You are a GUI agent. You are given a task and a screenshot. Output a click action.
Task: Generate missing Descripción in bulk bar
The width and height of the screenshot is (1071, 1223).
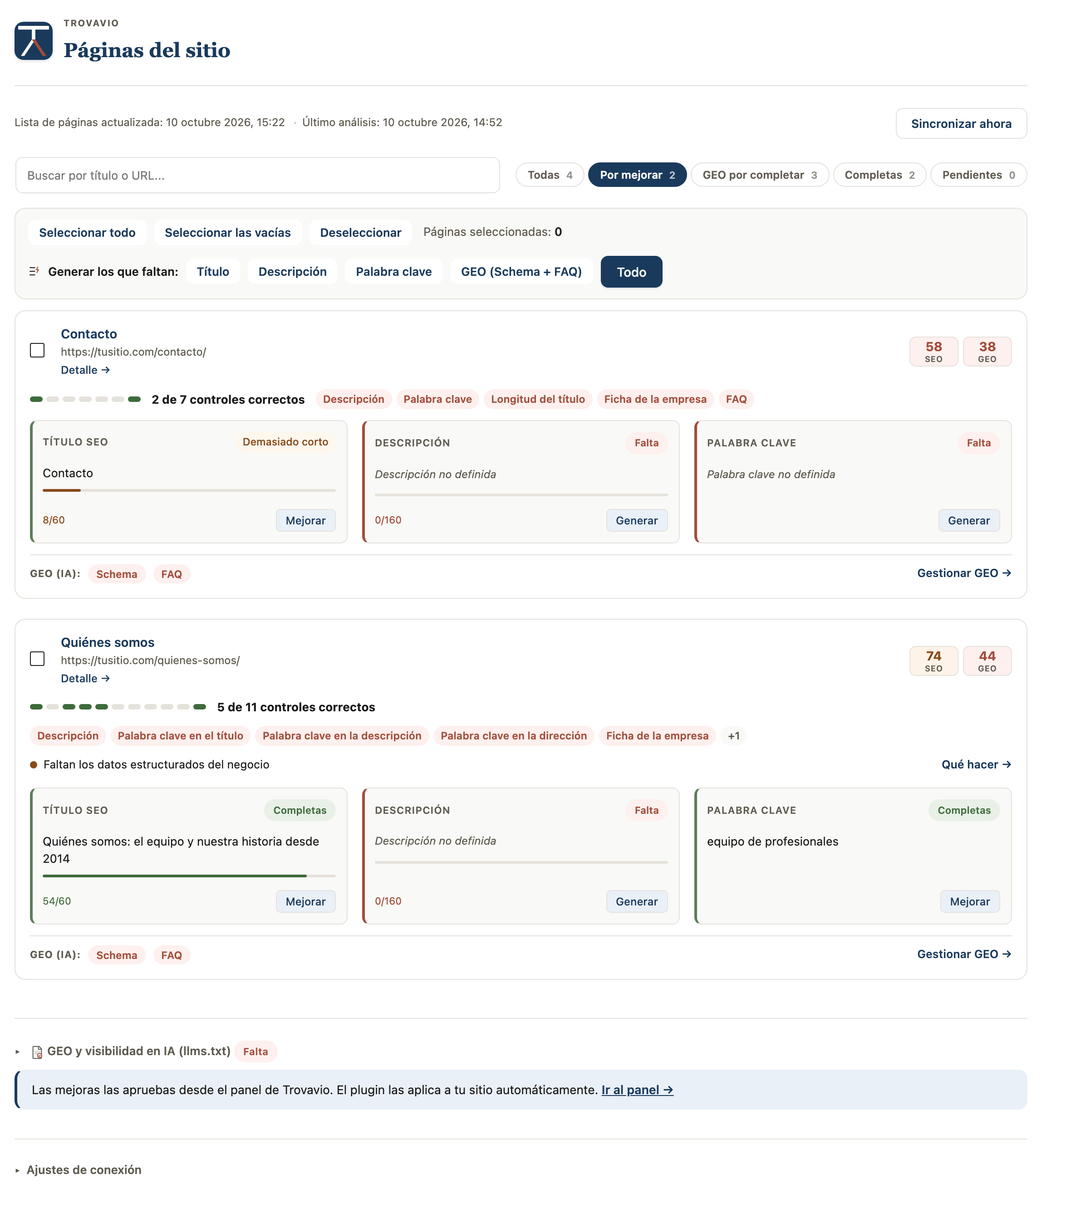point(292,271)
